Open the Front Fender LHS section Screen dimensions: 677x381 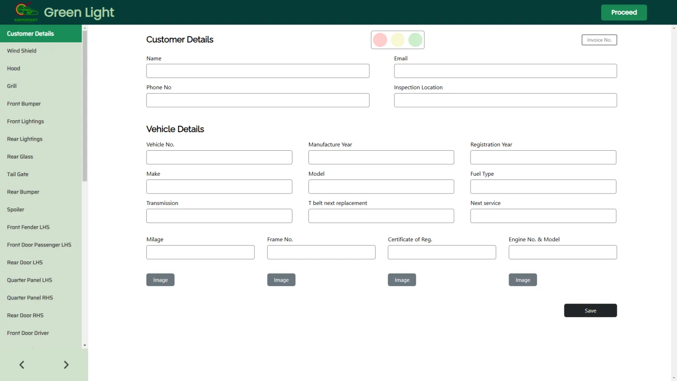coord(41,227)
